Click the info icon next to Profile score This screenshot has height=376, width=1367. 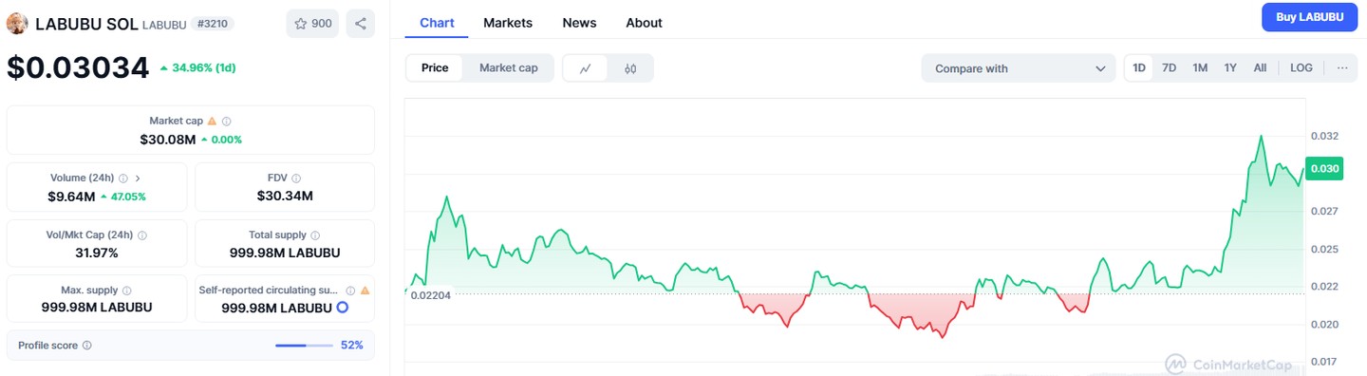click(x=87, y=346)
